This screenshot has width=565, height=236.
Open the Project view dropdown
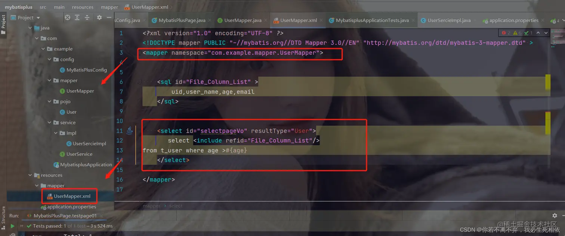coord(25,18)
